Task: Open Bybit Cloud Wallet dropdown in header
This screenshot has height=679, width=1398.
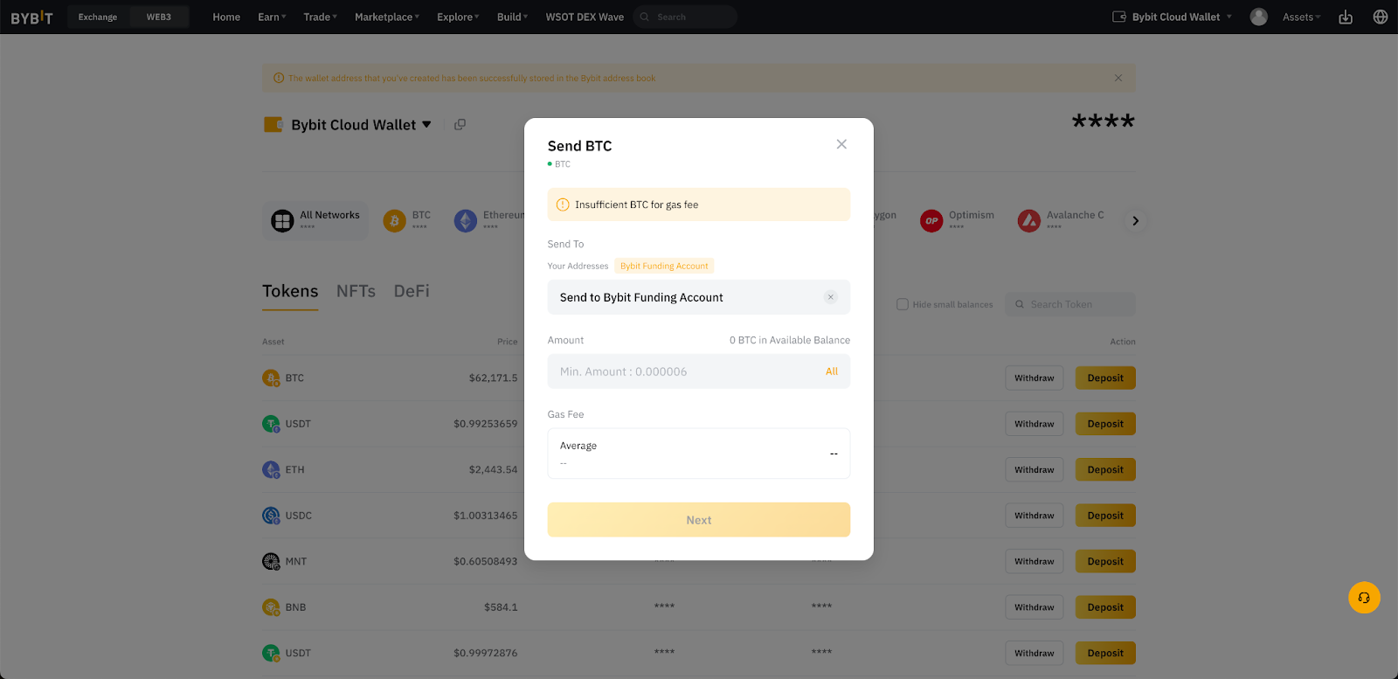Action: [1172, 17]
